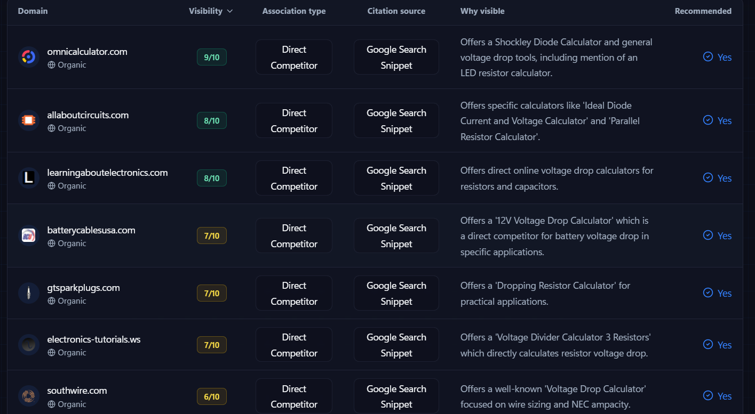755x414 pixels.
Task: Click check icon in southwire.com Recommended cell
Action: pos(708,395)
